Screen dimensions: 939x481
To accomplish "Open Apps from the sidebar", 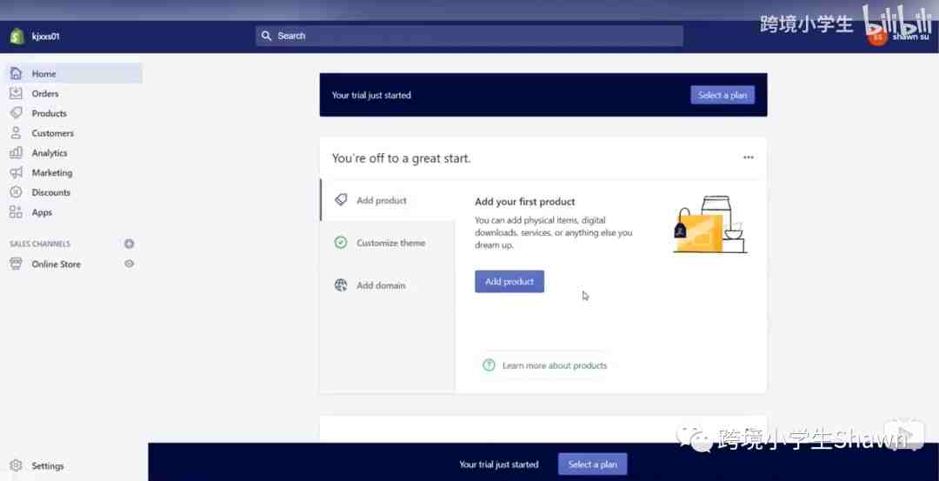I will click(42, 212).
